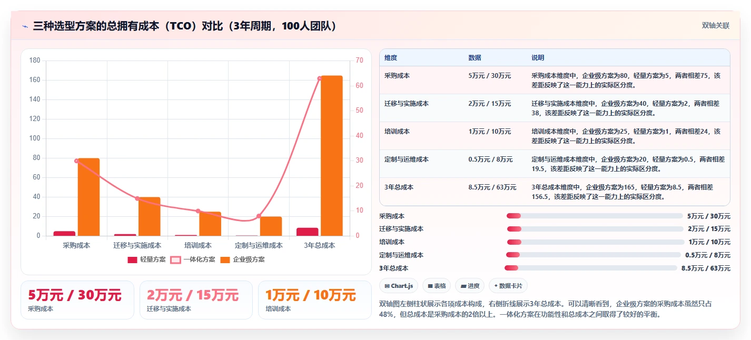Click the orange bar for 培训成本

point(210,224)
